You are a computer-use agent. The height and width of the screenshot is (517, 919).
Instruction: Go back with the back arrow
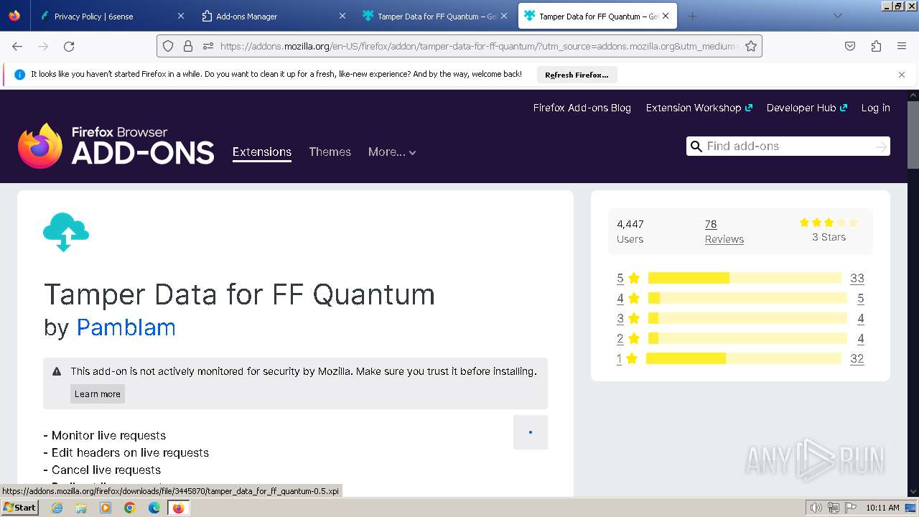(17, 46)
